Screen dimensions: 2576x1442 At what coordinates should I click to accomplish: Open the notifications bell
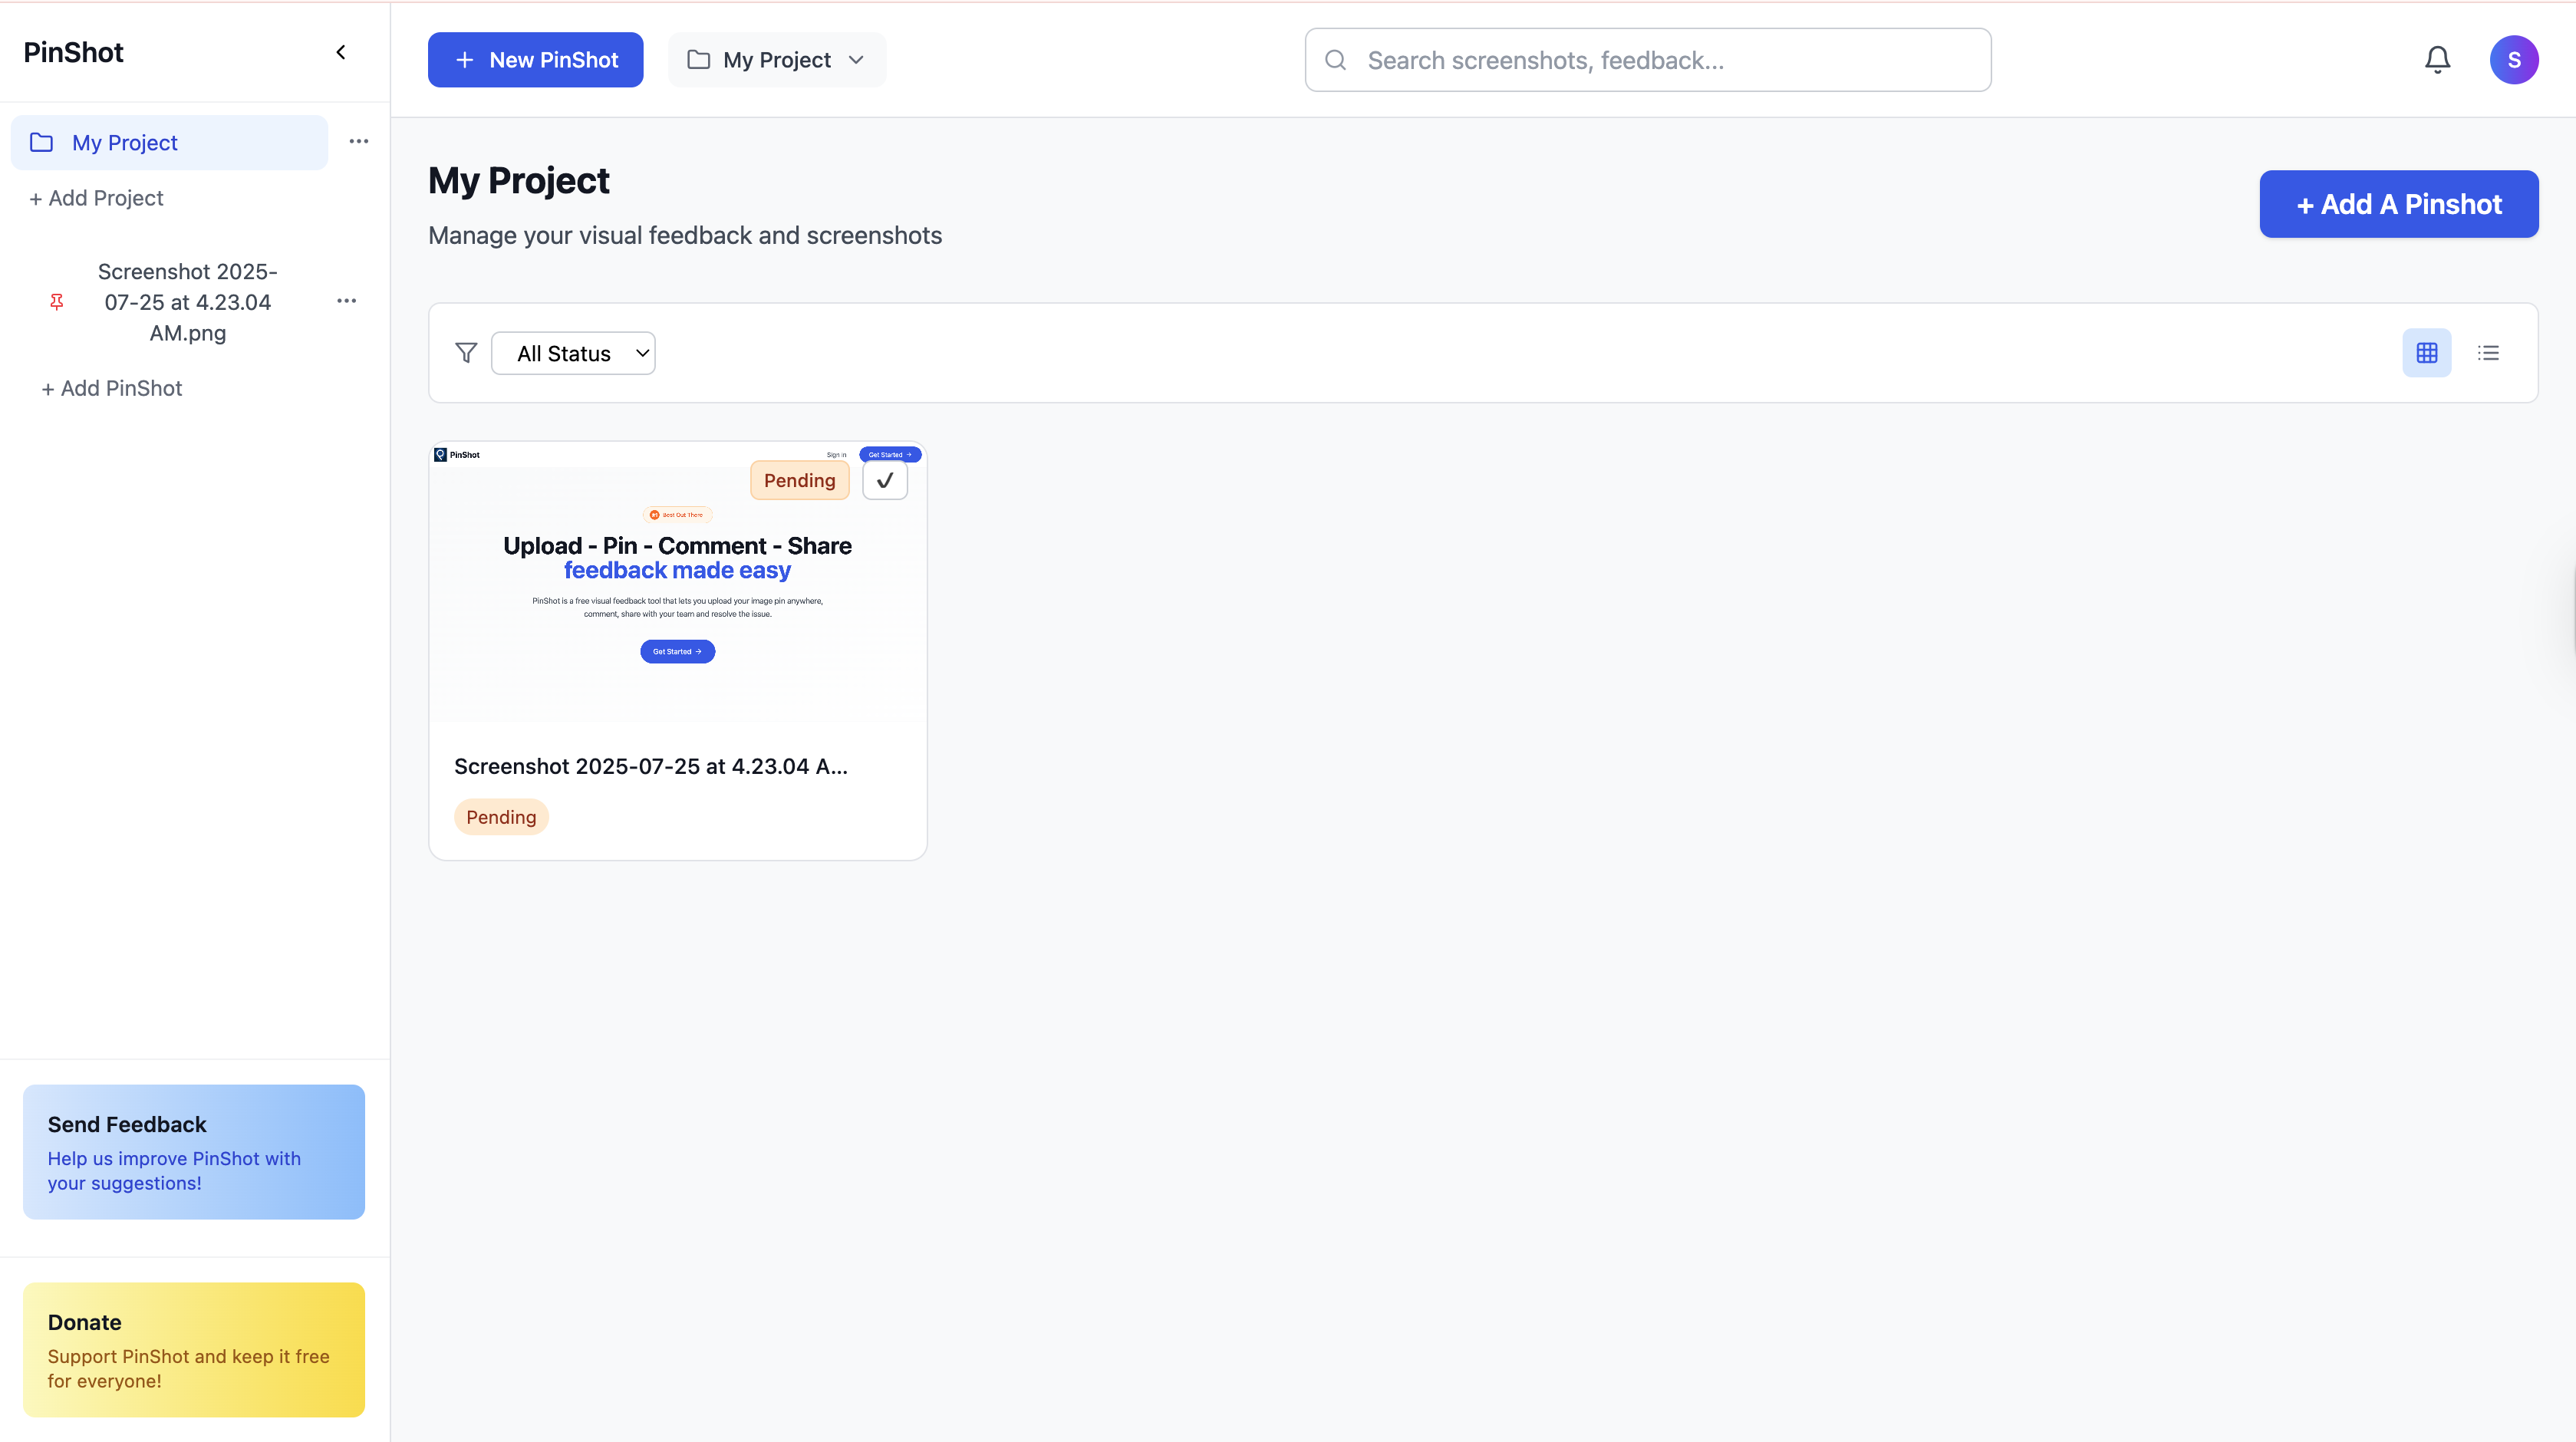tap(2437, 60)
